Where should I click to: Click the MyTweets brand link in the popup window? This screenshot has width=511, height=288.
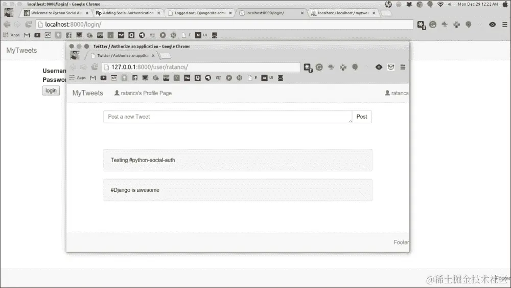(x=88, y=93)
